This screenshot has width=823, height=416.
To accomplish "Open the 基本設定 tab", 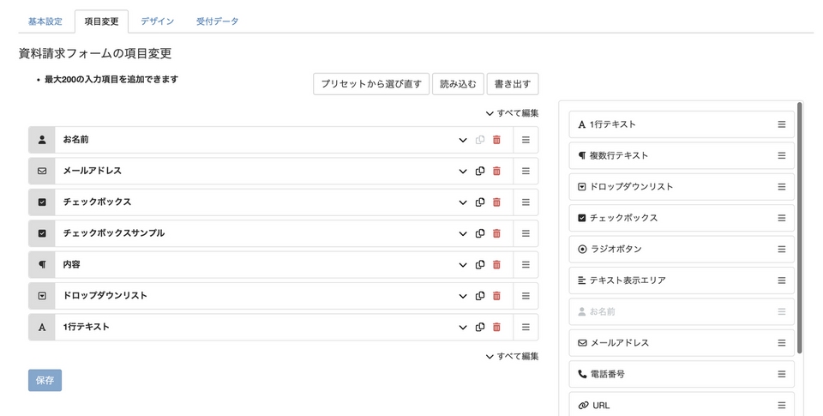I will 45,21.
